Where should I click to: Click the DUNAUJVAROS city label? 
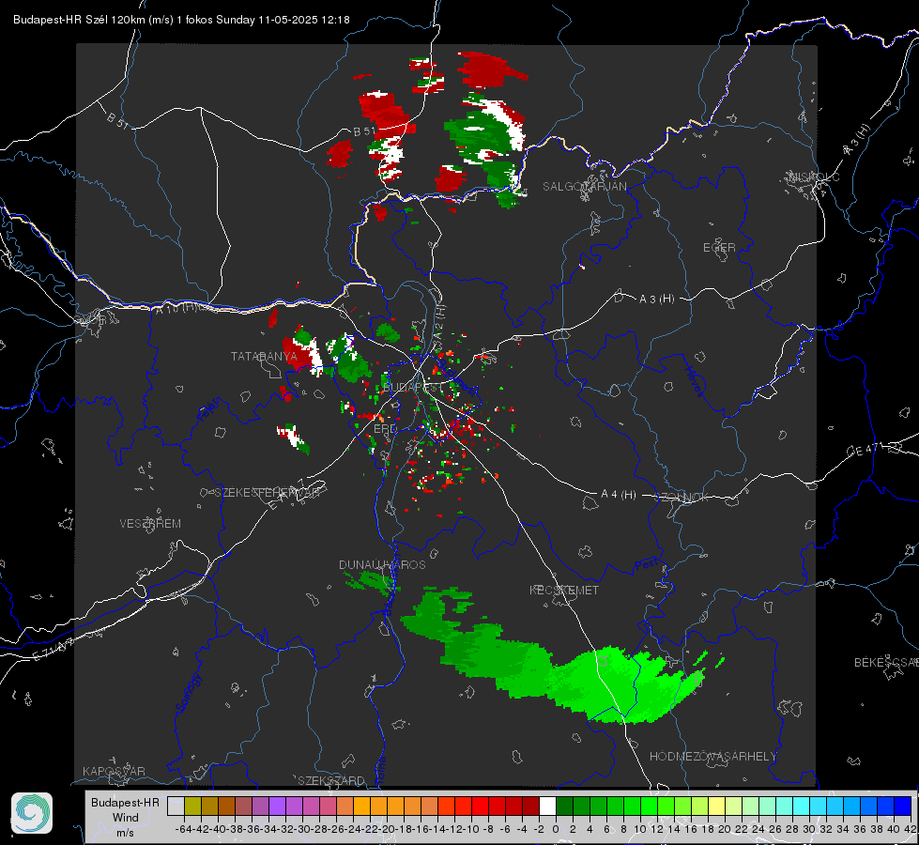(382, 564)
